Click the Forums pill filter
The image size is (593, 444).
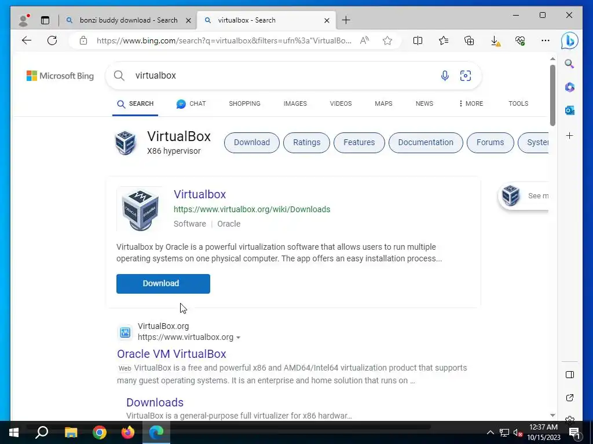tap(490, 143)
